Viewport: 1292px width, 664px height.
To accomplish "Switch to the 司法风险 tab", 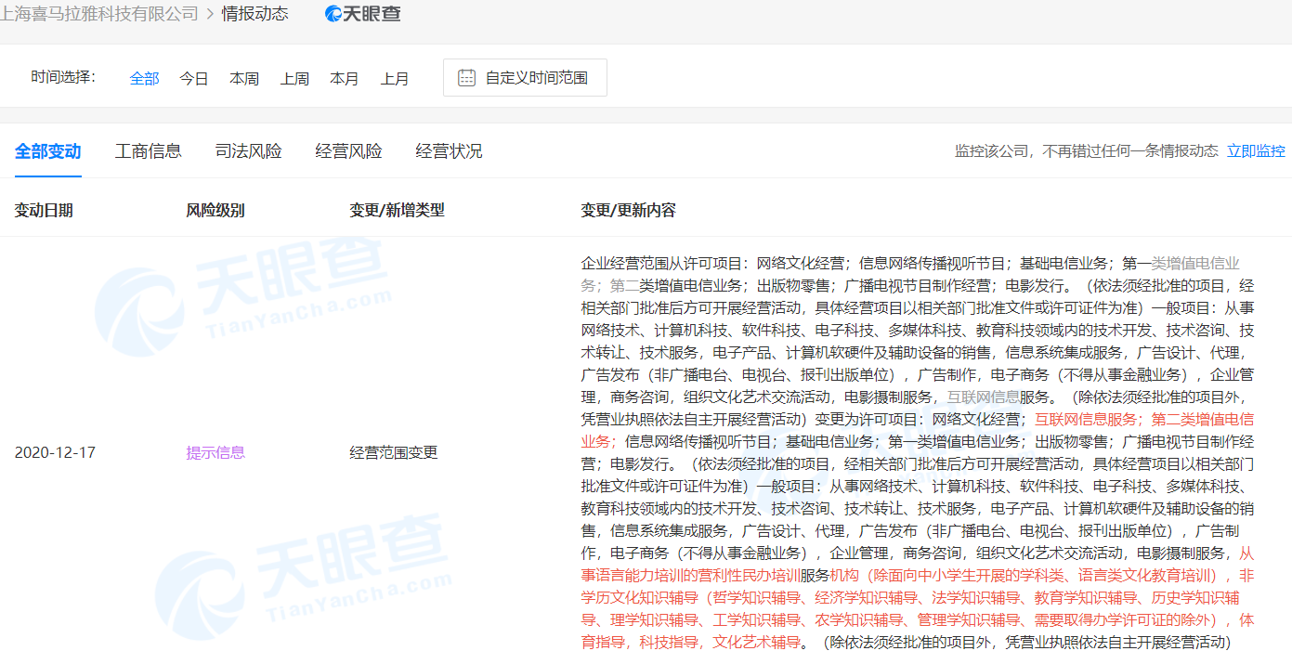I will pos(249,151).
